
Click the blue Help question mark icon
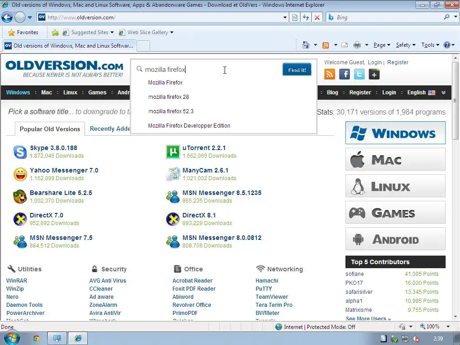[x=447, y=45]
